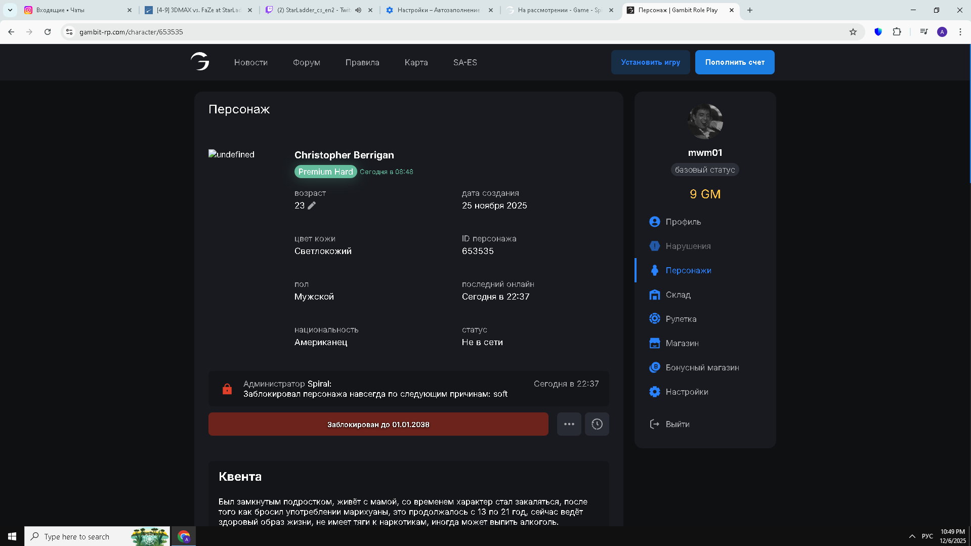Viewport: 971px width, 546px height.
Task: Open Склад in the sidebar
Action: coord(678,295)
